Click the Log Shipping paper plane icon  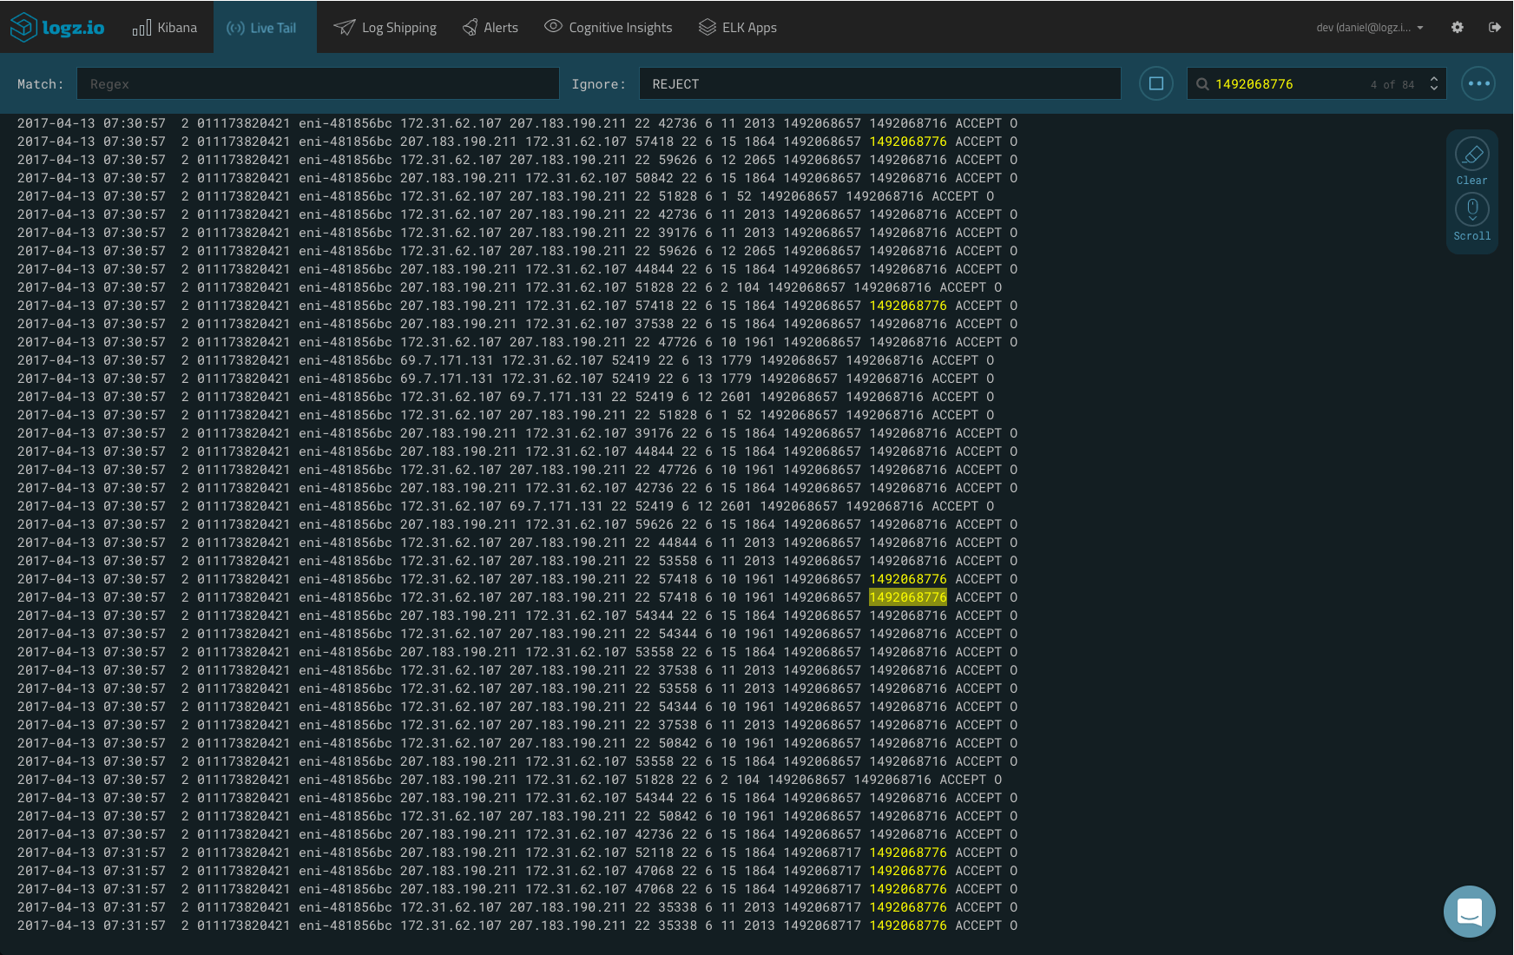coord(345,28)
